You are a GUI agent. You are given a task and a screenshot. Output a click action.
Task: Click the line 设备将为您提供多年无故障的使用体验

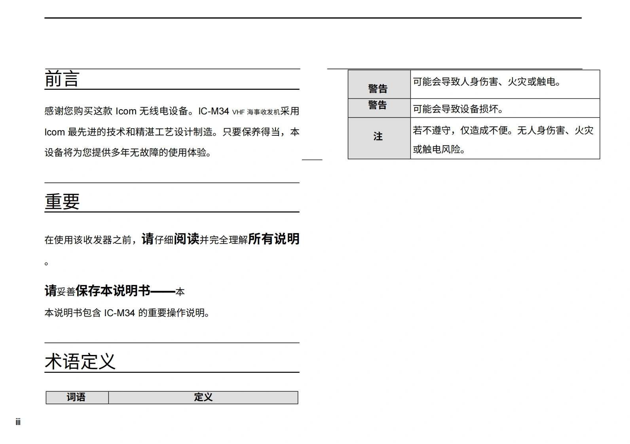(x=129, y=152)
